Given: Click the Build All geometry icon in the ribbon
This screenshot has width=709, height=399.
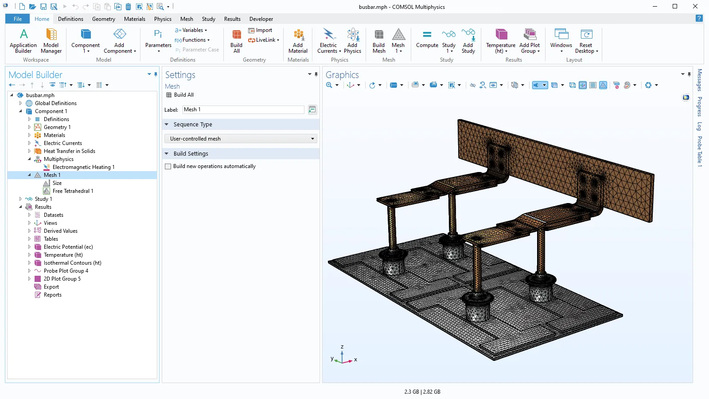Looking at the screenshot, I should coord(237,41).
